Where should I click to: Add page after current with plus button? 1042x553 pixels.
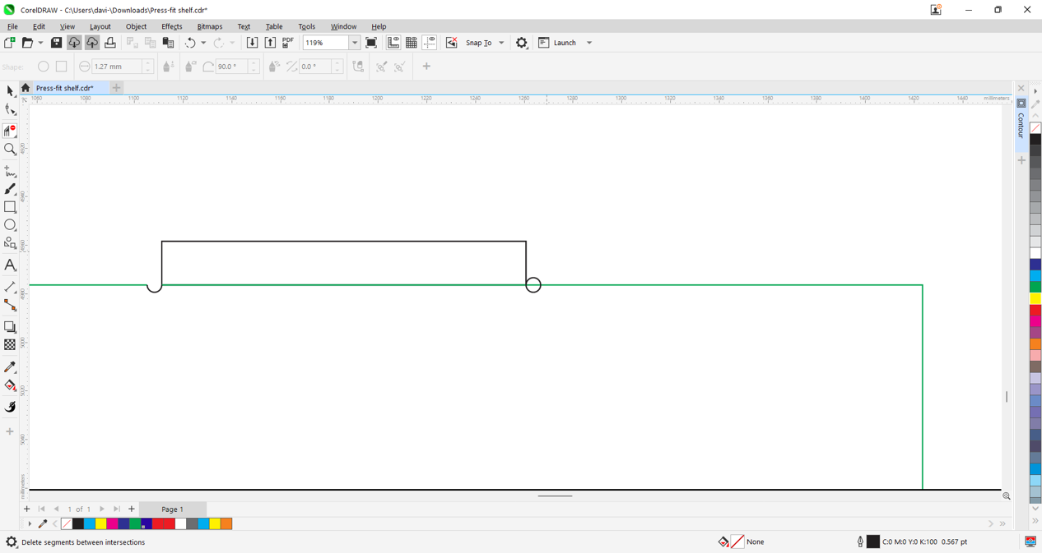pyautogui.click(x=132, y=509)
